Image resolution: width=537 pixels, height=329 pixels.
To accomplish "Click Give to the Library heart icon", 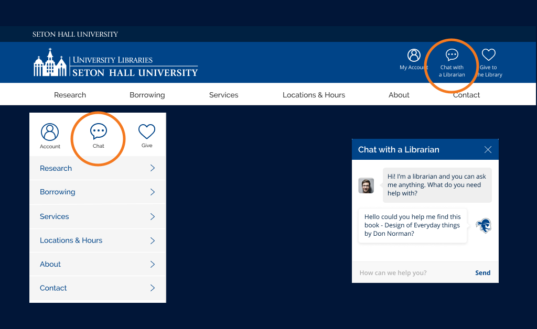I will pyautogui.click(x=488, y=54).
